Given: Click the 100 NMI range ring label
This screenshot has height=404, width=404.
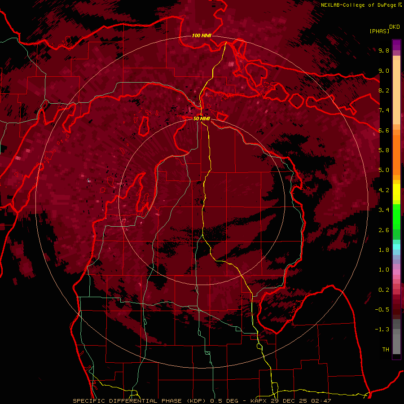Looking at the screenshot, I should (202, 35).
